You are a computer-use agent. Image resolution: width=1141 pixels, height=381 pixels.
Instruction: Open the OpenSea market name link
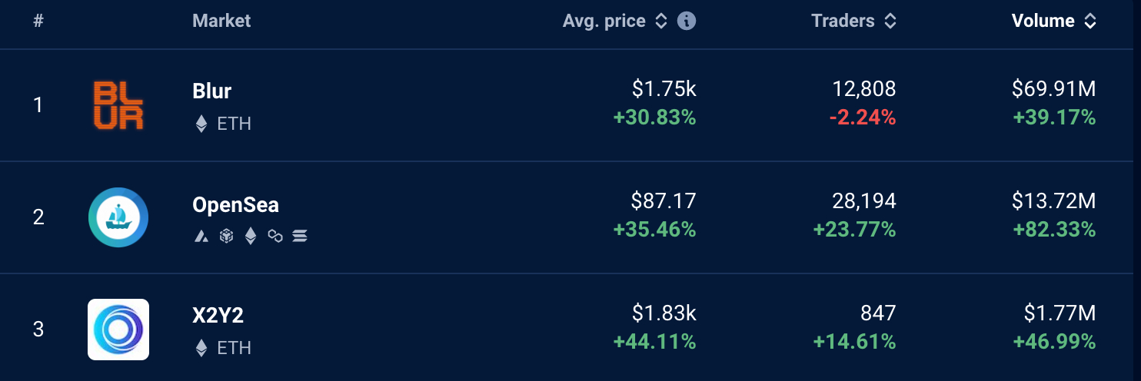(235, 205)
